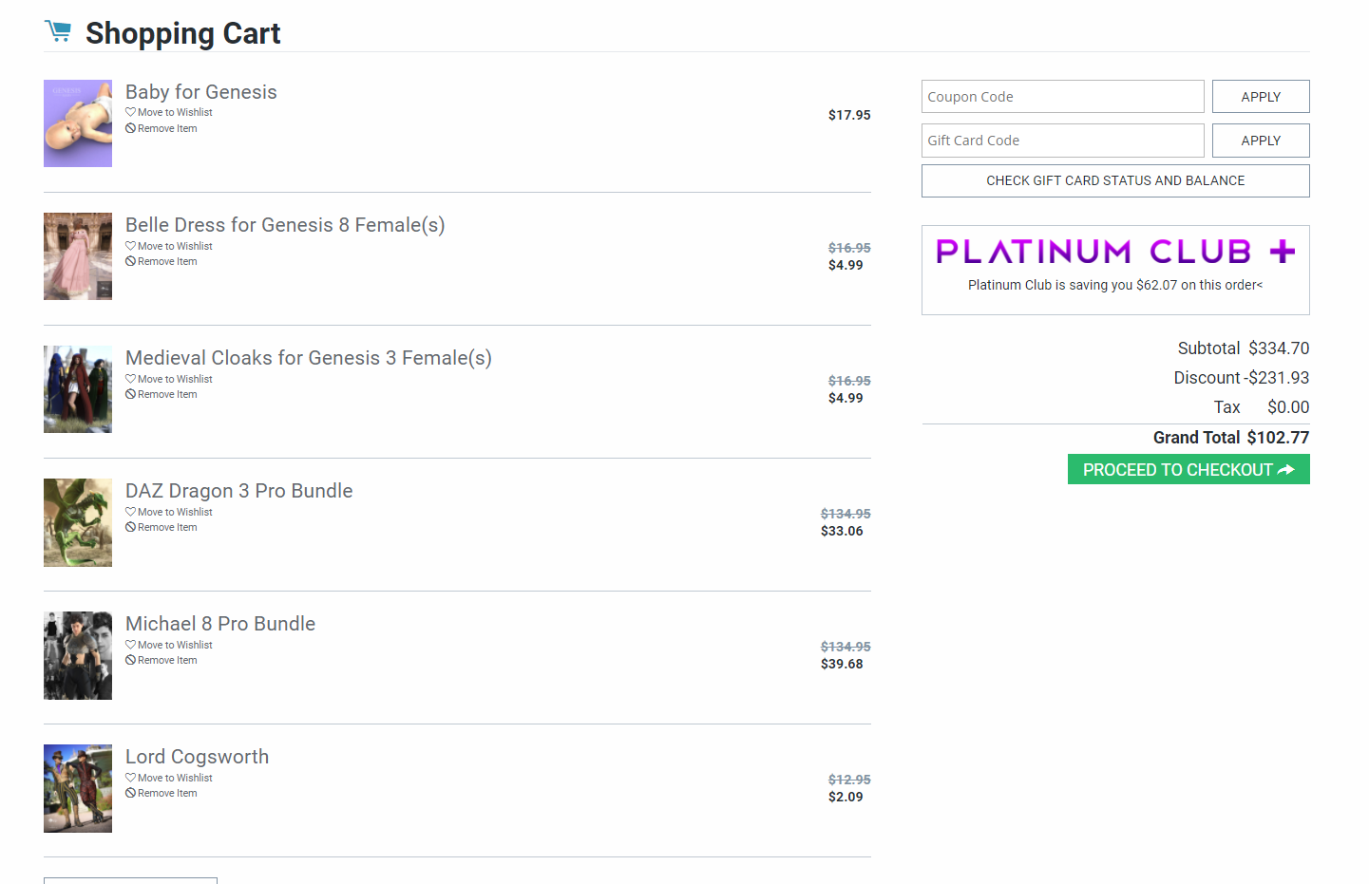Open the Belle Dress for Genesis 8 title link
This screenshot has height=884, width=1369.
[285, 225]
